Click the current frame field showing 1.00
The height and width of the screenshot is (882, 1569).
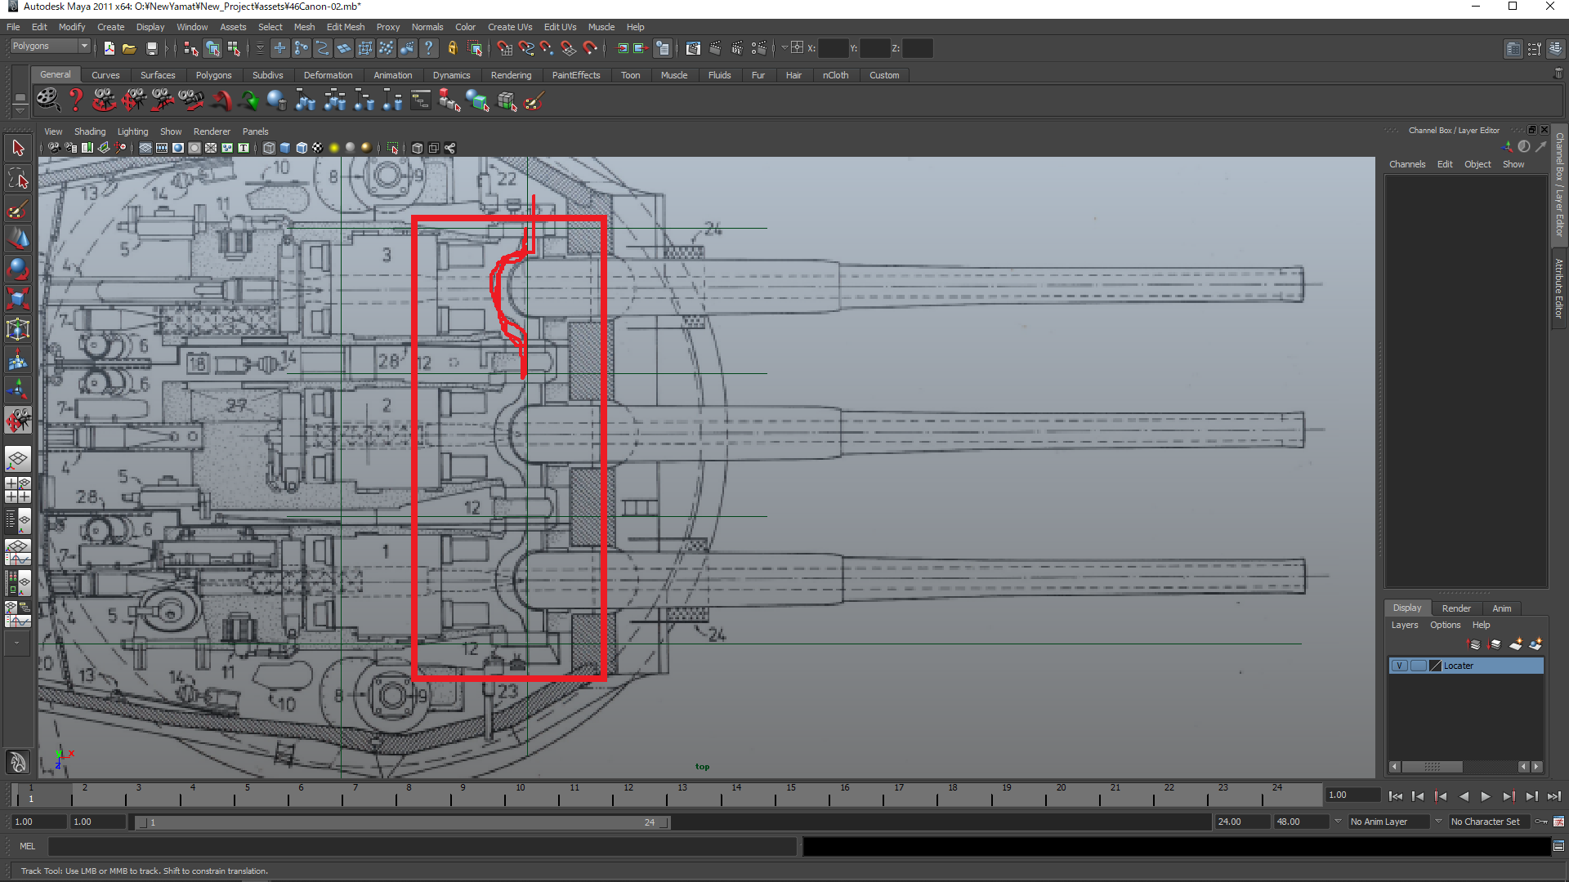[1352, 795]
